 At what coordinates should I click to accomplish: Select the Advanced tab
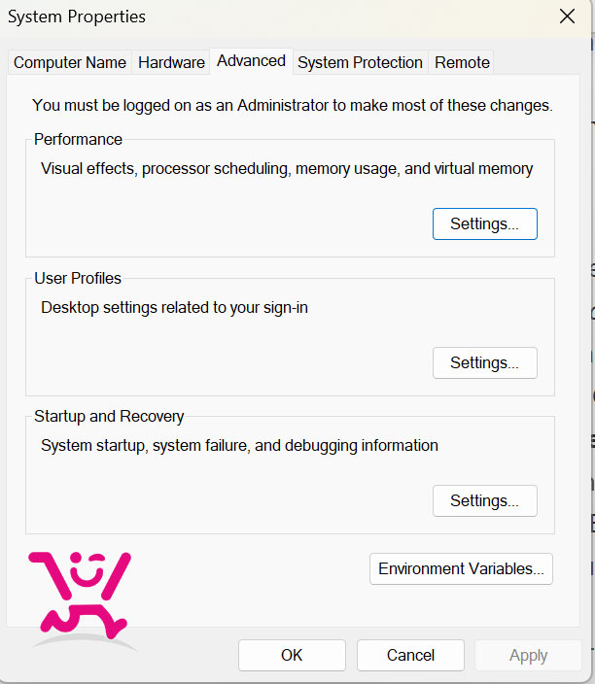pyautogui.click(x=251, y=61)
